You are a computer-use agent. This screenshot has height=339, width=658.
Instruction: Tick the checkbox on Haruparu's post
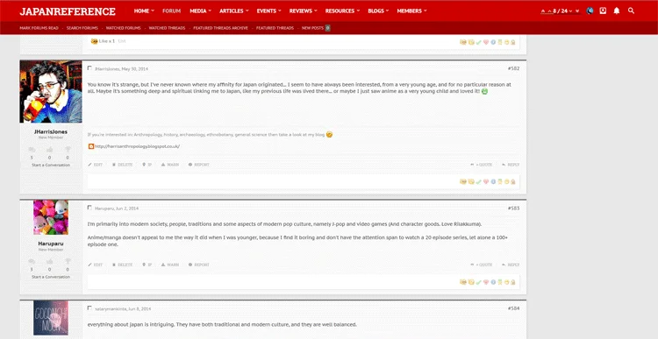89,208
